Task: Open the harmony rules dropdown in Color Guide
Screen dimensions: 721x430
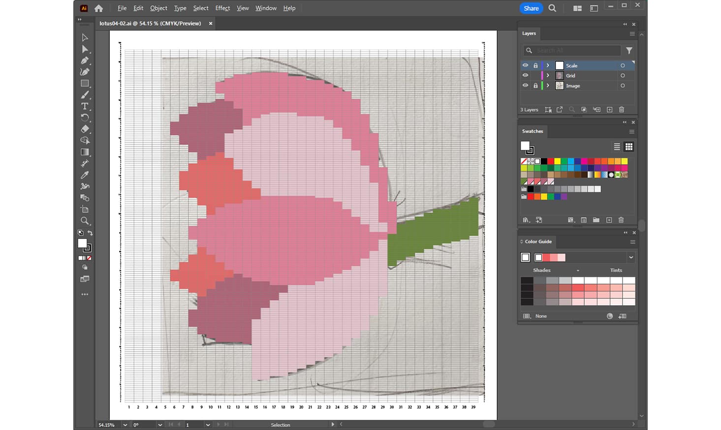Action: click(x=630, y=258)
